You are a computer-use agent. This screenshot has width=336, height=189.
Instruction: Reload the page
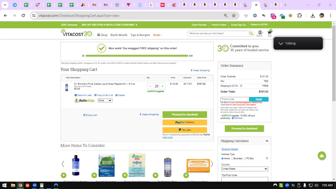point(23,15)
